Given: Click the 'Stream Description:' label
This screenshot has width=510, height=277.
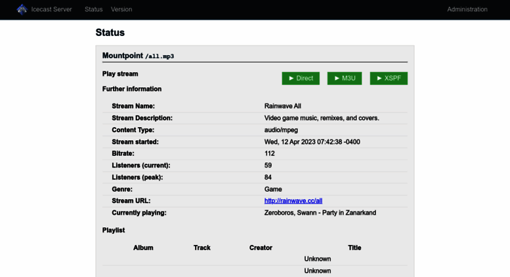Looking at the screenshot, I should click(142, 118).
